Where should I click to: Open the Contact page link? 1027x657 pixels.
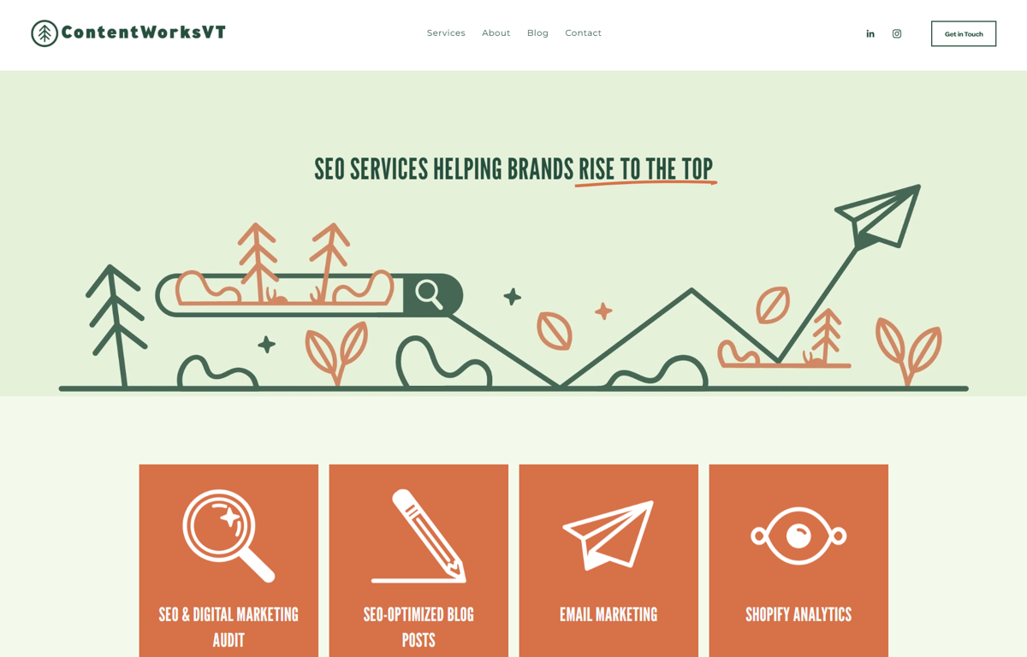(x=584, y=33)
